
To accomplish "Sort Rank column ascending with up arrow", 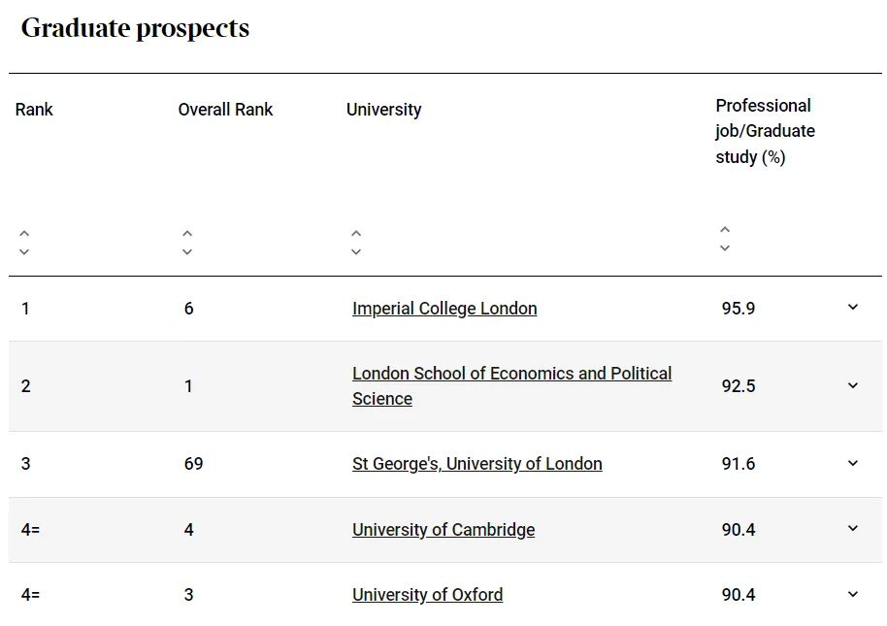I will [23, 233].
